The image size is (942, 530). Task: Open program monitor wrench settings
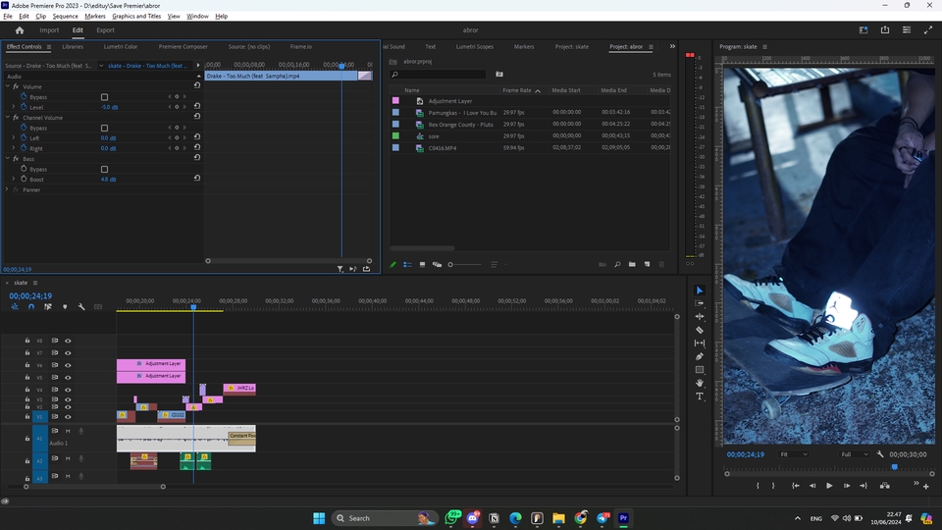880,454
